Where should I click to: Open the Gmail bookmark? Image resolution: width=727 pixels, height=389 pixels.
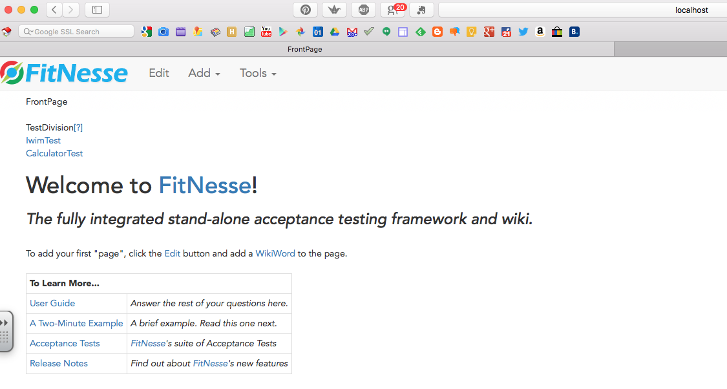352,32
